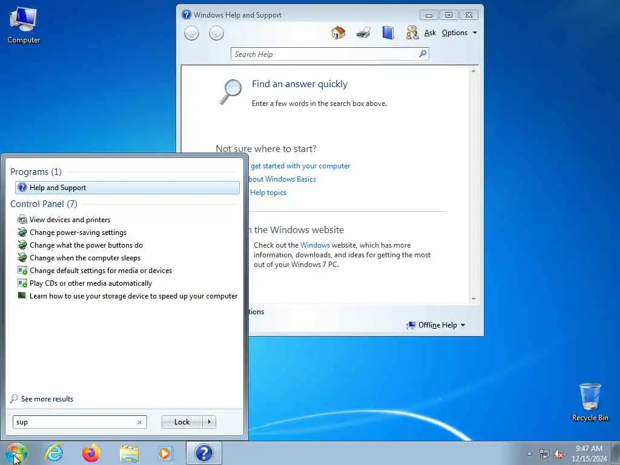Click the taskbar clock and date
The image size is (620, 465).
pos(589,453)
